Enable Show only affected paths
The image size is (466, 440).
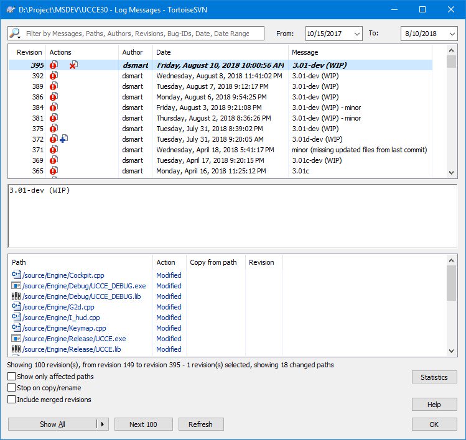tap(12, 377)
